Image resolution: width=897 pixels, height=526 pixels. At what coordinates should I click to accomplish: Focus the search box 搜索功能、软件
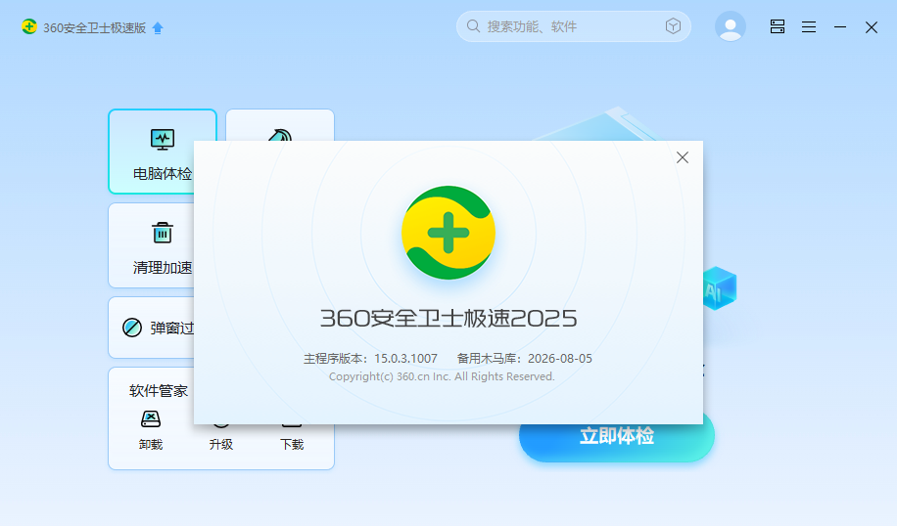point(573,26)
